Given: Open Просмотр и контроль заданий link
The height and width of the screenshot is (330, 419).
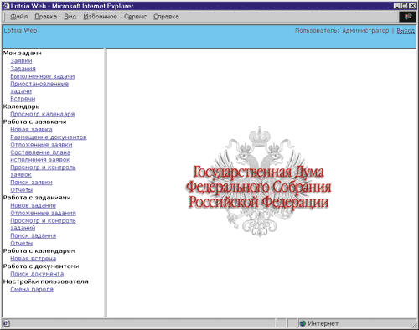Looking at the screenshot, I should point(43,224).
